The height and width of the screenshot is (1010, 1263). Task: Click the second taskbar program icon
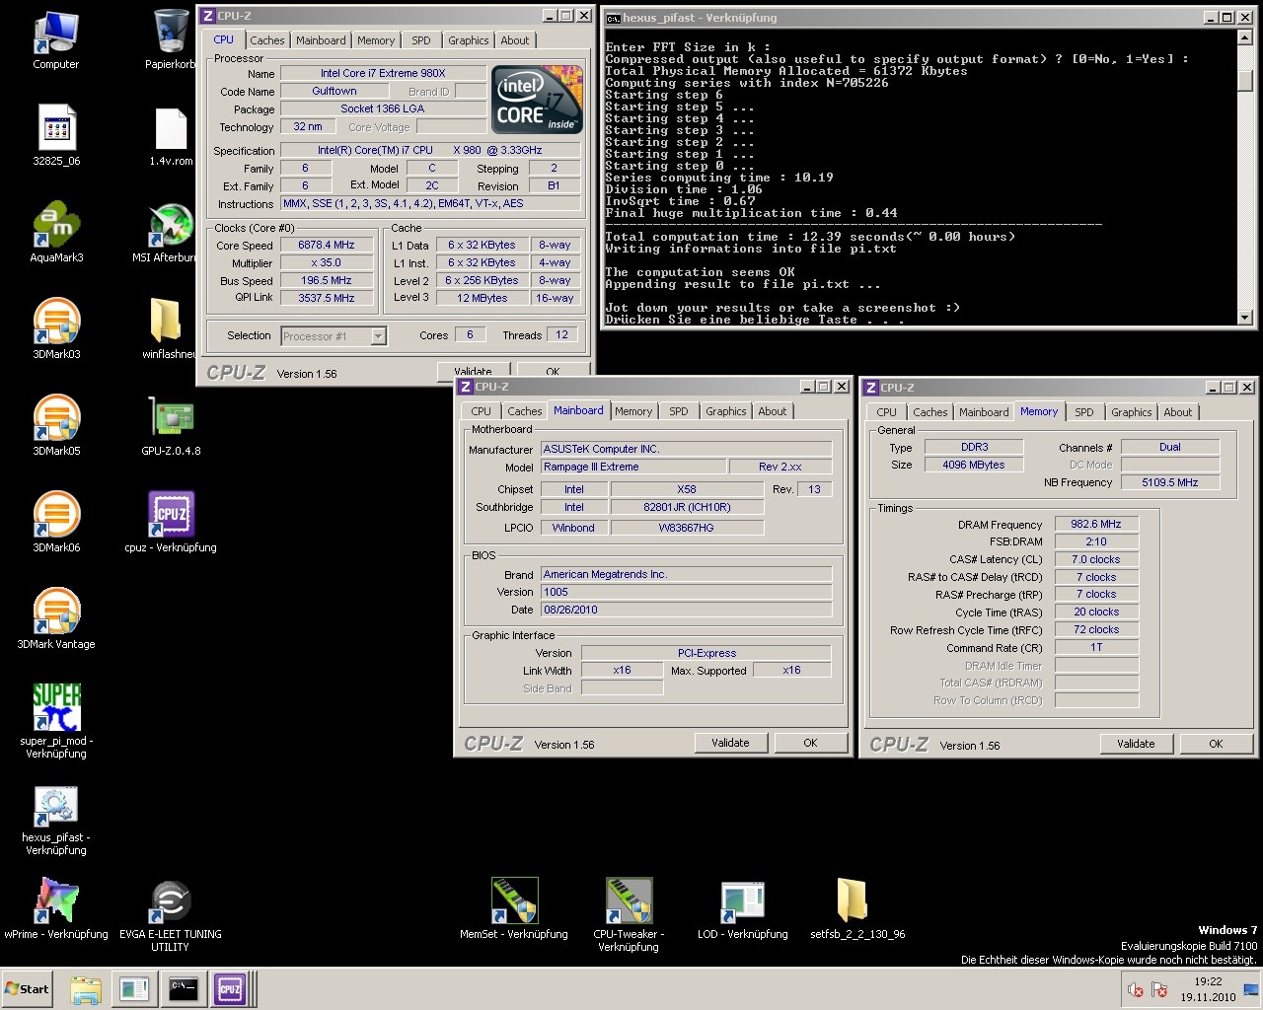click(x=134, y=989)
